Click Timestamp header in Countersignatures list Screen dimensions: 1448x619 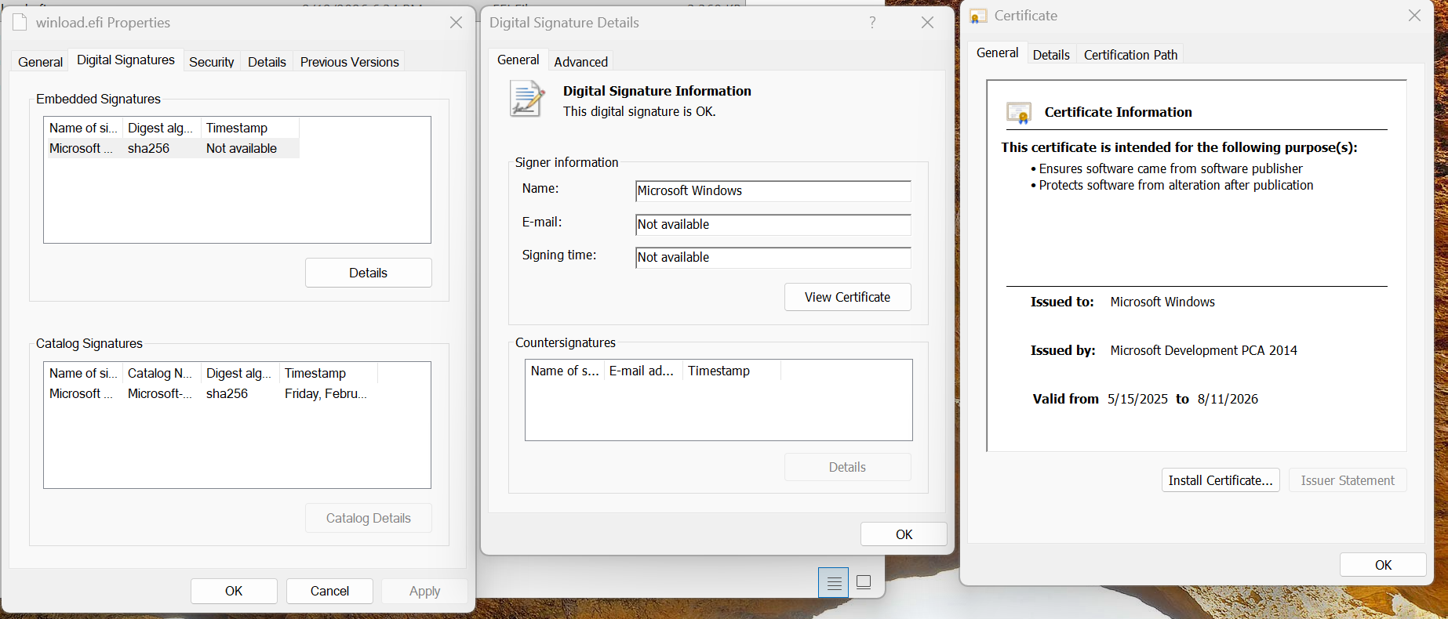(732, 371)
